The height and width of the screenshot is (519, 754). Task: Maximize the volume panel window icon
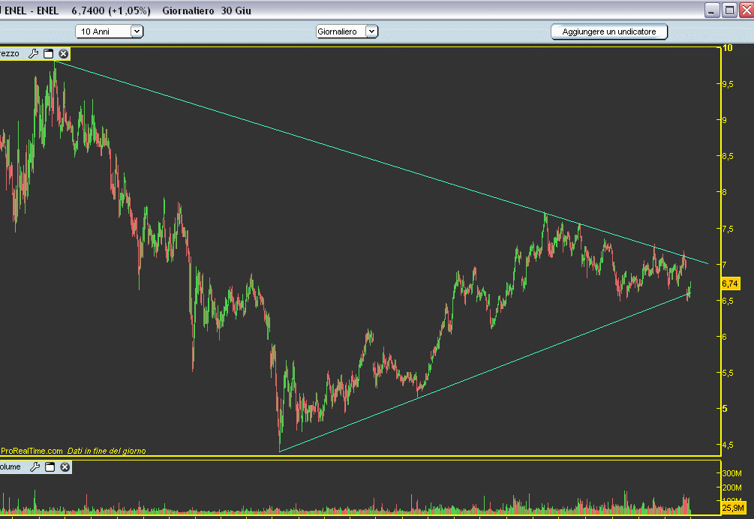(x=50, y=466)
